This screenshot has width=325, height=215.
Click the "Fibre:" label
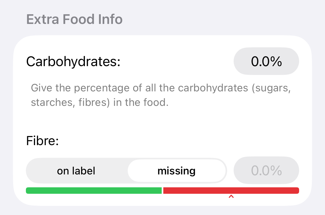(x=42, y=141)
